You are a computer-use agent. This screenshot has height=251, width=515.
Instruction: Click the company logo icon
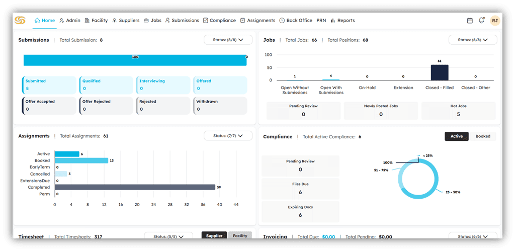pos(20,21)
